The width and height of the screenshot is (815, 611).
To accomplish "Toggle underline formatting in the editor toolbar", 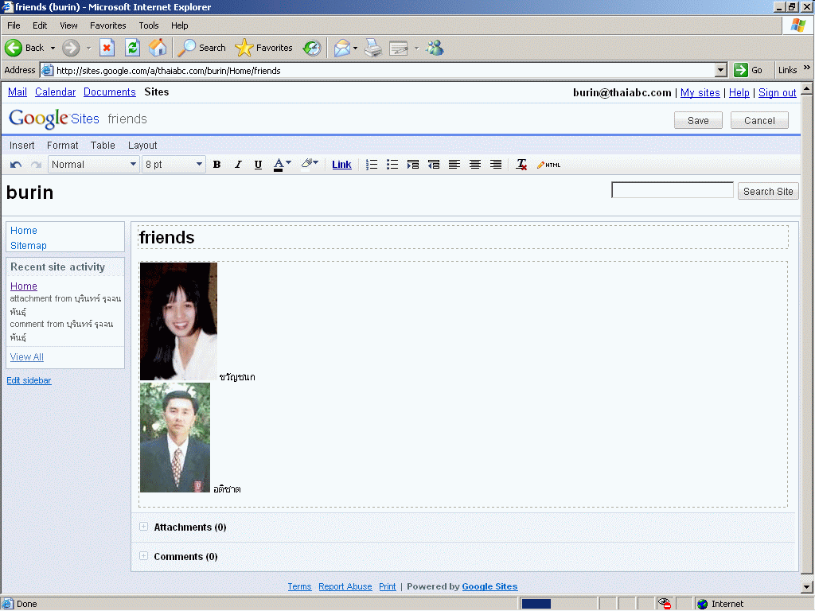I will coord(258,165).
